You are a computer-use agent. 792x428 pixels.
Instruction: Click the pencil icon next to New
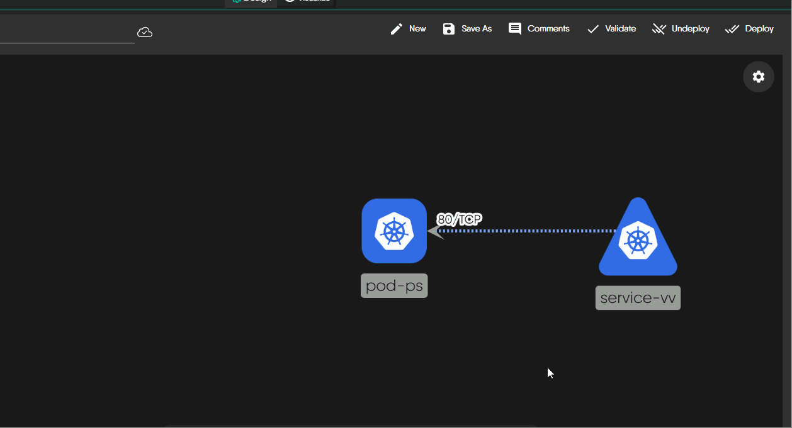(395, 28)
